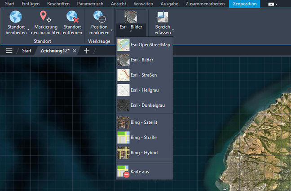Expand the Position markieren dropdown arrow
The image size is (291, 191).
coord(111,30)
